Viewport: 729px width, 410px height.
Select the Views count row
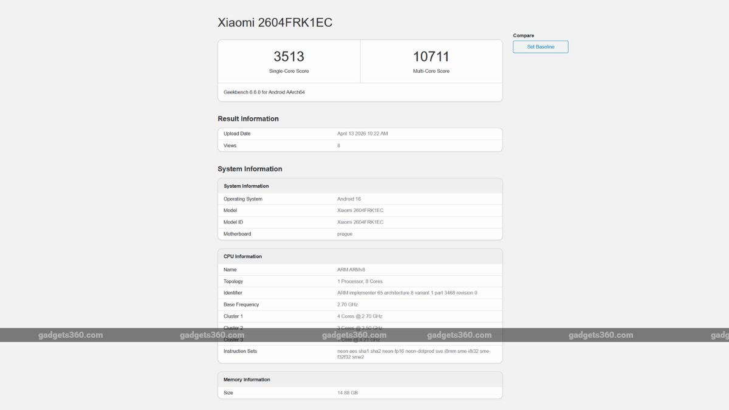[360, 145]
